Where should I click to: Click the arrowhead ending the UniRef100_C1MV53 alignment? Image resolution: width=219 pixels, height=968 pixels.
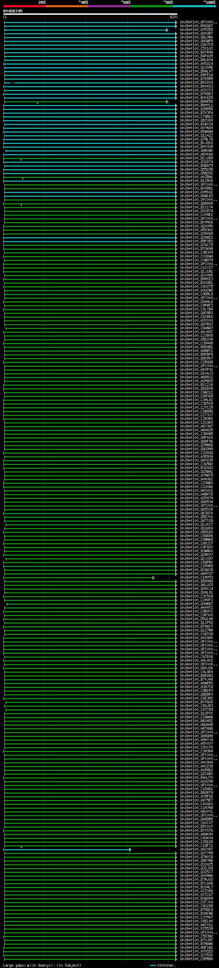click(x=154, y=578)
